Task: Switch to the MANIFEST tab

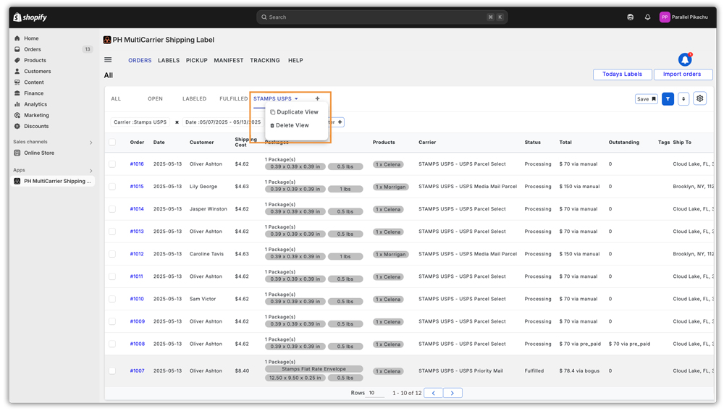Action: coord(229,61)
